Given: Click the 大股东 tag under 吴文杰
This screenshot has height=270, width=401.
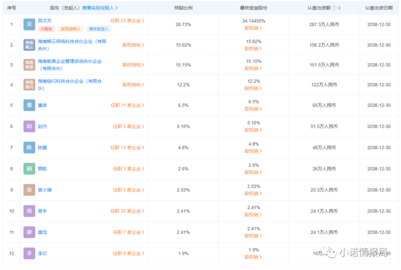Looking at the screenshot, I should point(46,29).
